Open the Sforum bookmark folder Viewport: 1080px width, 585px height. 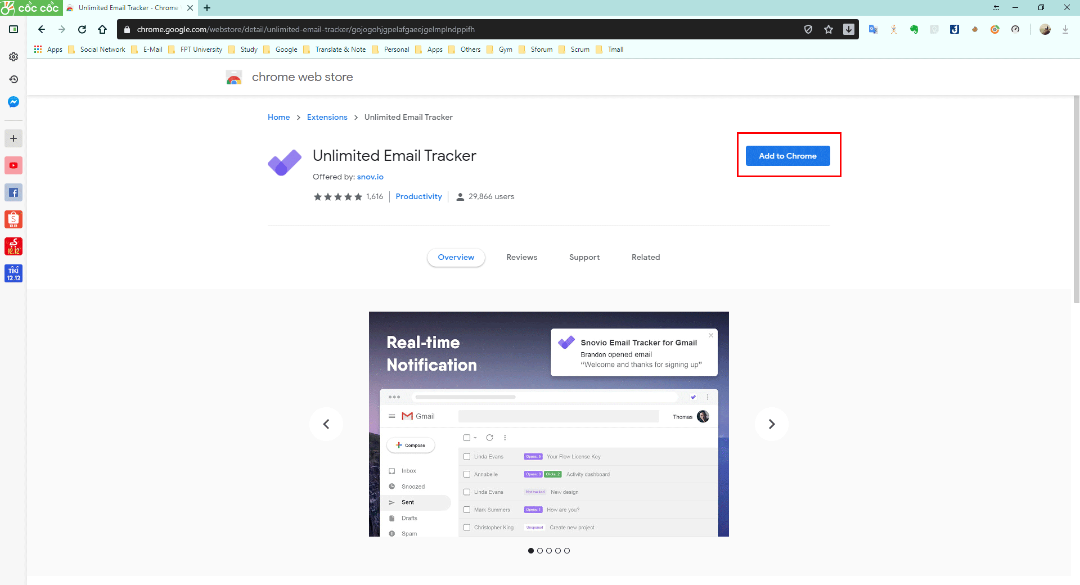(x=536, y=49)
